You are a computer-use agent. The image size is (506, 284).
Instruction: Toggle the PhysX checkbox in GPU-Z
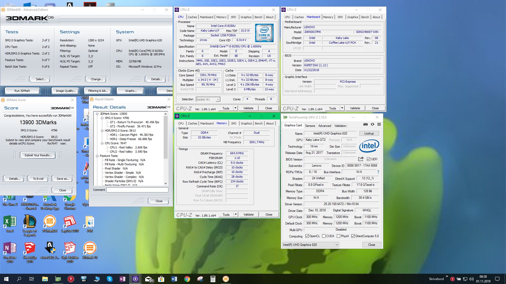point(338,236)
